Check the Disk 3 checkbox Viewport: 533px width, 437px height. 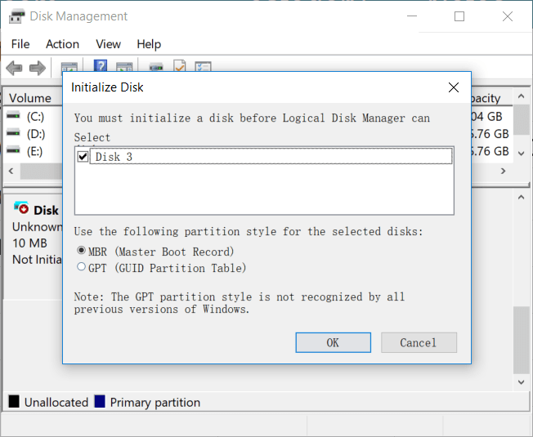[x=83, y=157]
